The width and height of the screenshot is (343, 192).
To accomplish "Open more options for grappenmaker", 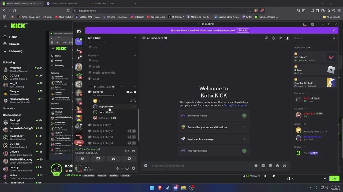I will coord(134,106).
